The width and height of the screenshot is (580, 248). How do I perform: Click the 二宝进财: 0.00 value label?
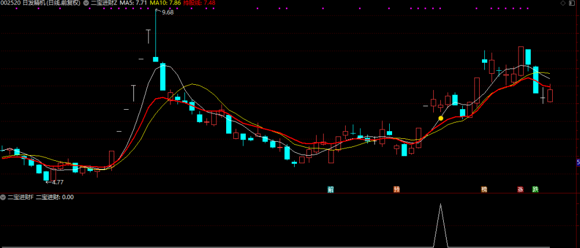(x=55, y=197)
